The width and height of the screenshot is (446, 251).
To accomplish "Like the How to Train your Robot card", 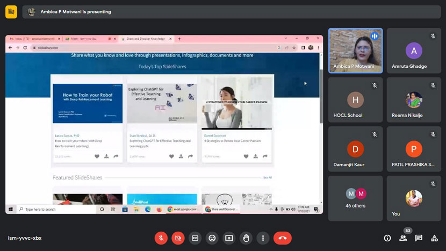I will point(97,156).
